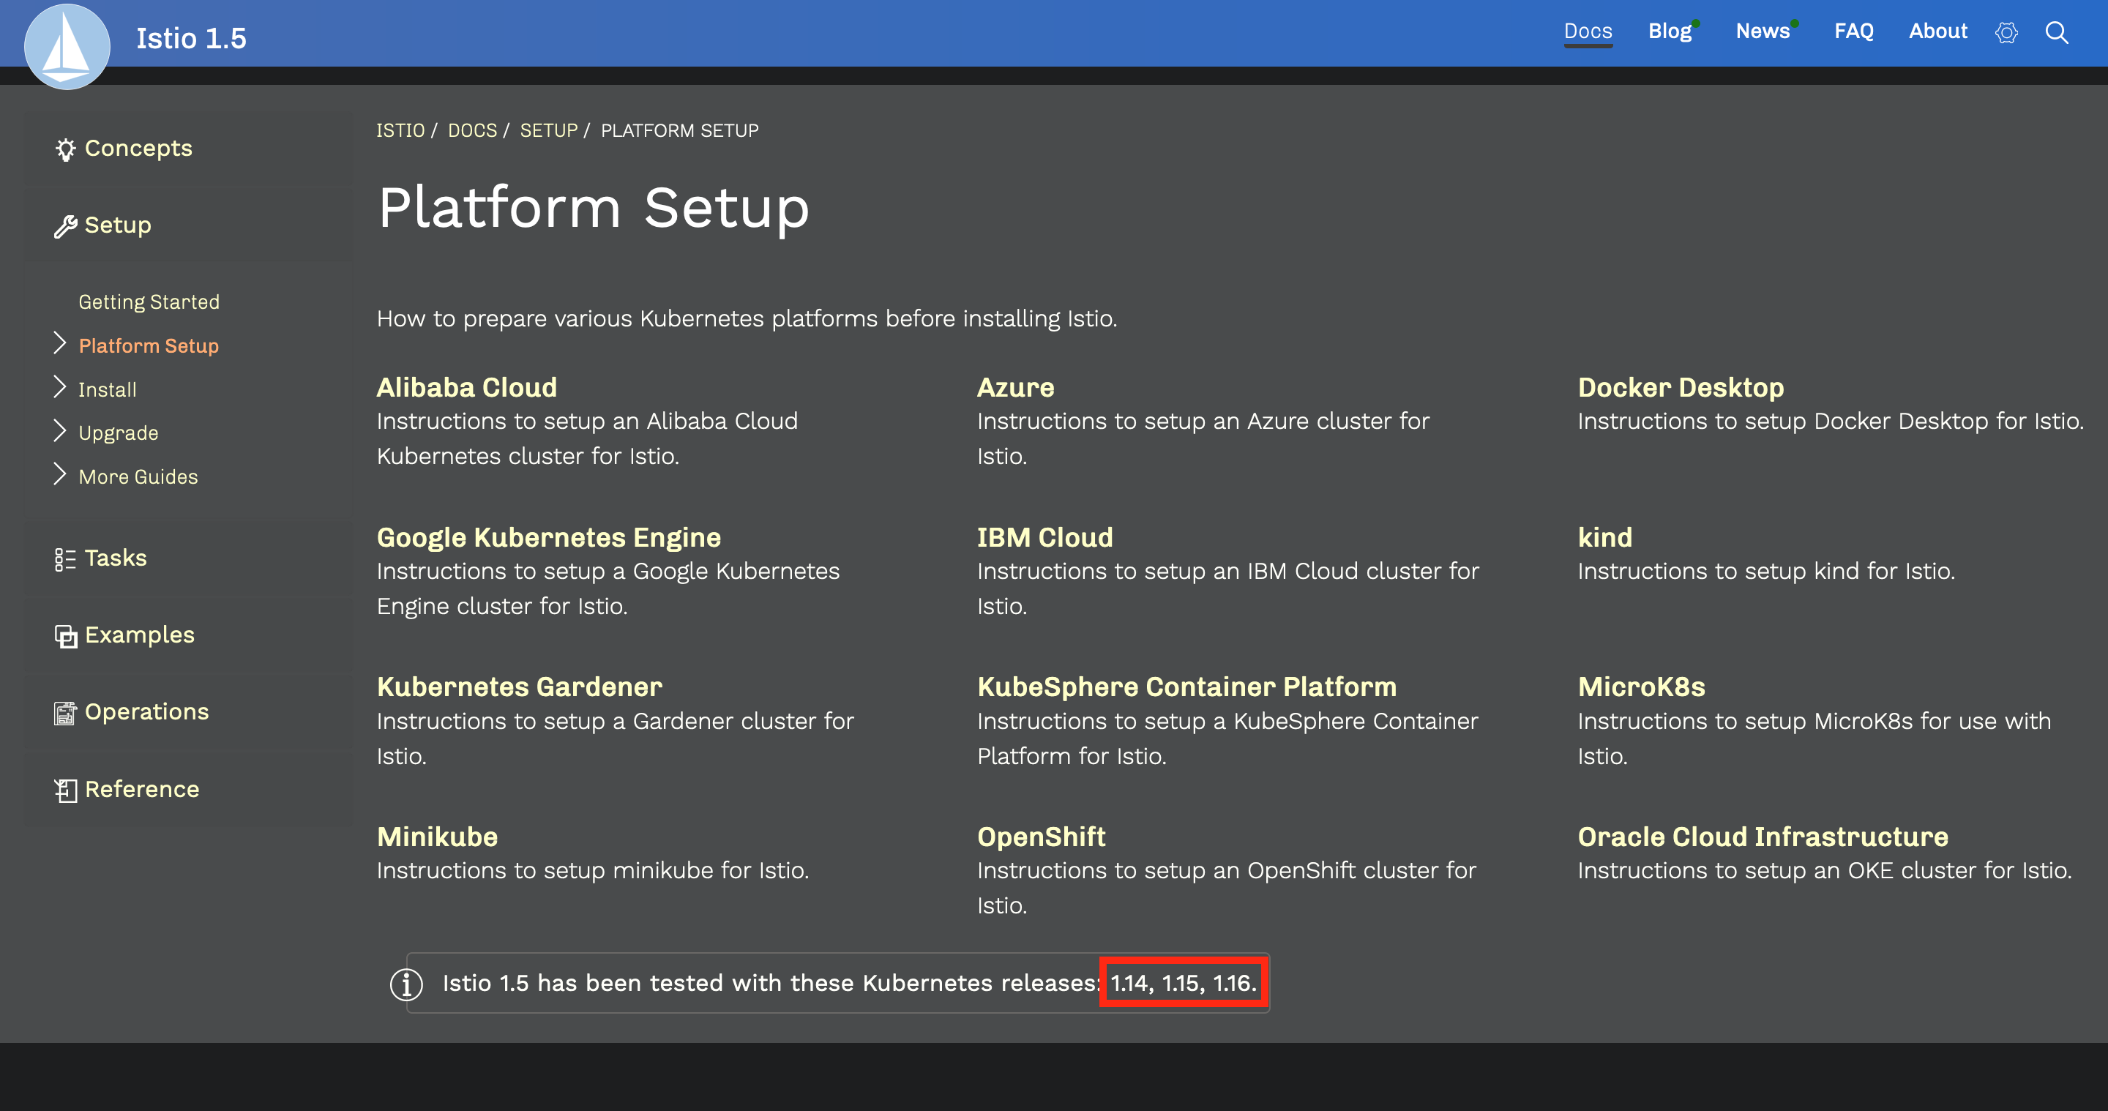The height and width of the screenshot is (1111, 2108).
Task: Open the Docker Desktop setup page
Action: coord(1681,387)
